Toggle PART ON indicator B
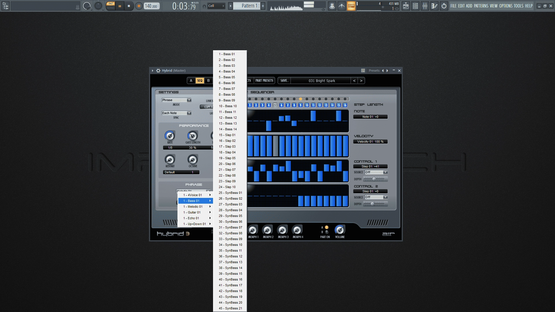This screenshot has height=312, width=555. click(x=327, y=232)
